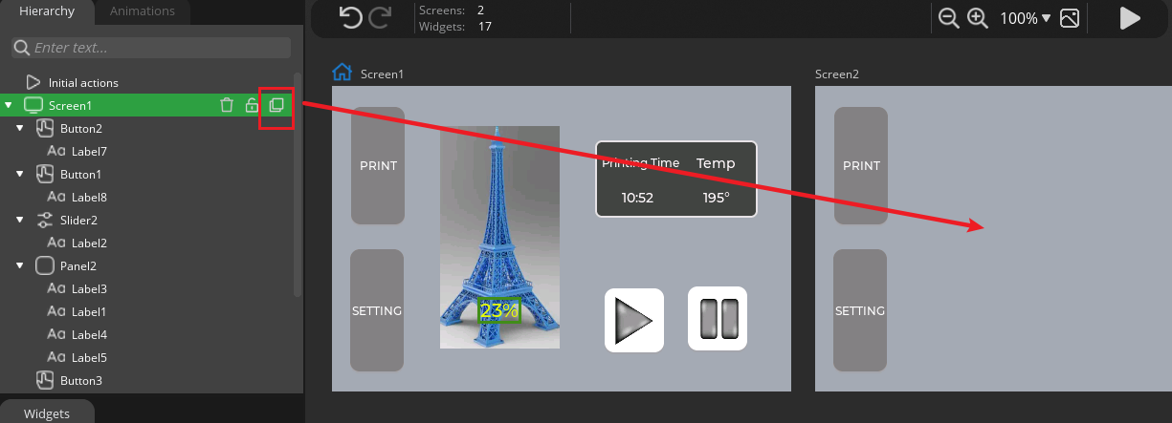Click the Initial actions play-triangle icon
The image size is (1172, 423).
point(33,82)
